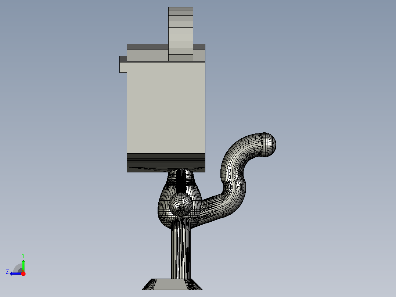Image resolution: width=396 pixels, height=297 pixels.
Task: Click the blue Z axis arrow on triad
Action: (x=16, y=274)
